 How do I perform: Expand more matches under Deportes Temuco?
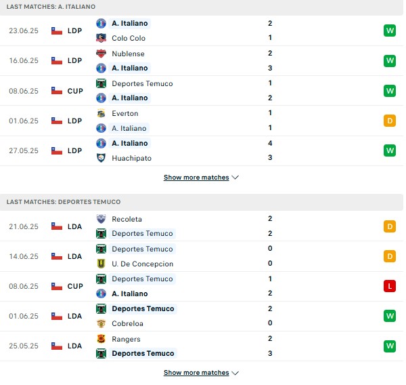[x=201, y=373]
